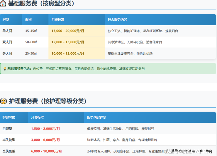Select the 半失能型 care level row

tap(9, 140)
